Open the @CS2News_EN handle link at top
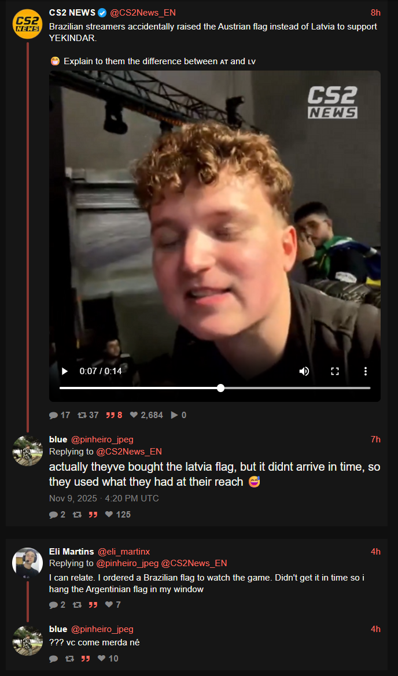398x676 pixels. click(143, 13)
